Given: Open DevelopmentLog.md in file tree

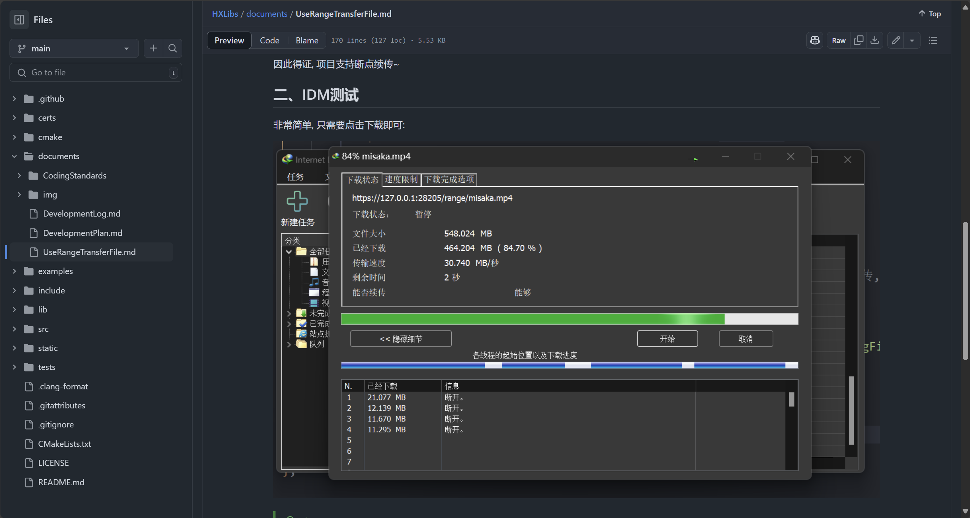Looking at the screenshot, I should 81,214.
